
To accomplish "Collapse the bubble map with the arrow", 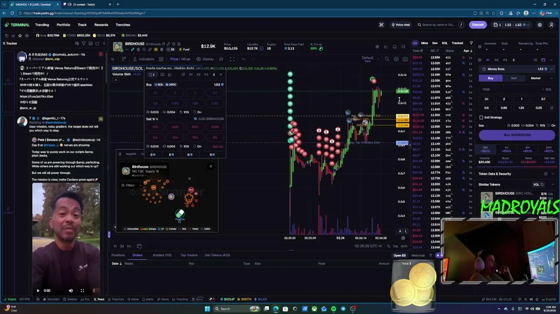I will pos(211,166).
